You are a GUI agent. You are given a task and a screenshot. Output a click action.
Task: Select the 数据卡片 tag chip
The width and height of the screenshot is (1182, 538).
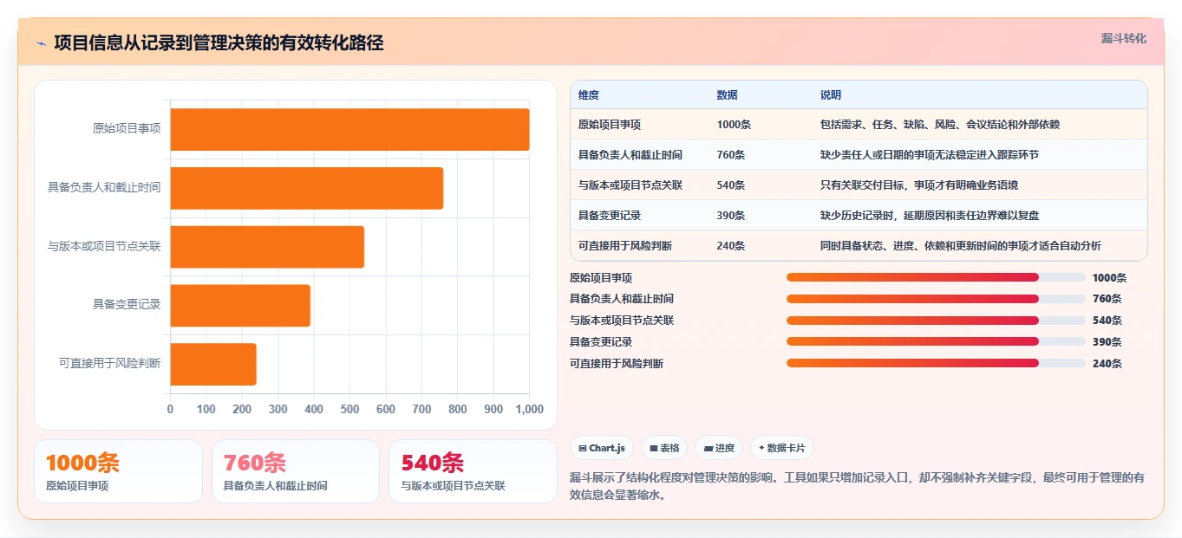tap(782, 448)
